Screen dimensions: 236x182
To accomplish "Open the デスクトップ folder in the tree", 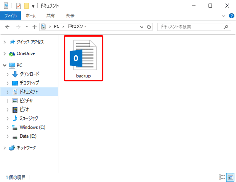I will [29, 83].
